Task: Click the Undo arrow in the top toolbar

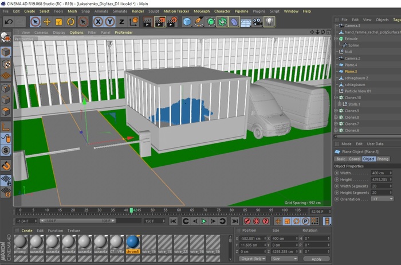Action: 8,22
